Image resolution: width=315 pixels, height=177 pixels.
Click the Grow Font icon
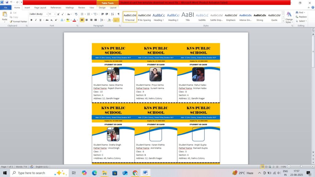(58, 14)
